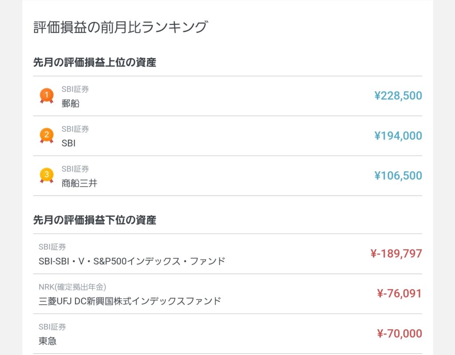Click the ¥-70,000 loss amount
The width and height of the screenshot is (455, 355).
(399, 334)
